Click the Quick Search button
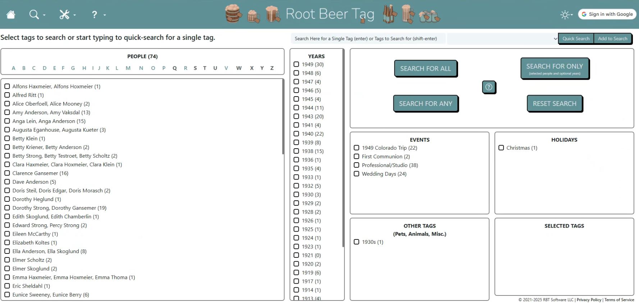The height and width of the screenshot is (303, 639). pyautogui.click(x=576, y=38)
